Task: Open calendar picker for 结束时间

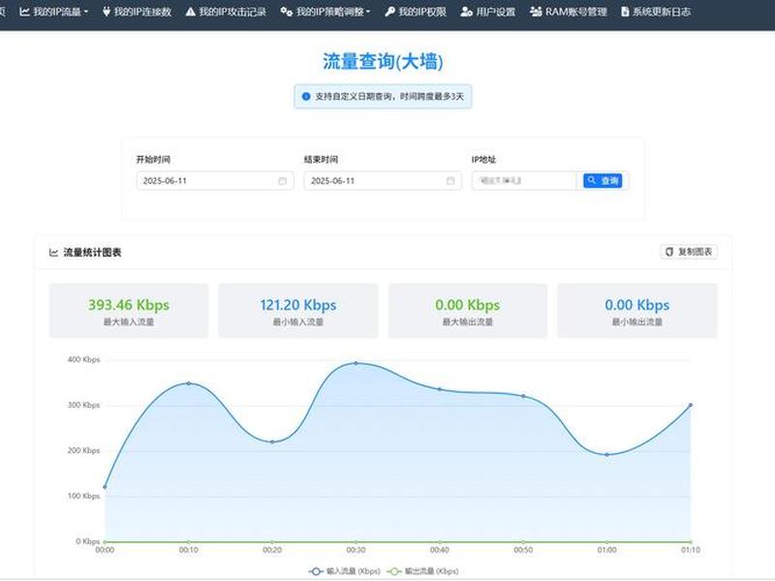Action: (x=450, y=181)
